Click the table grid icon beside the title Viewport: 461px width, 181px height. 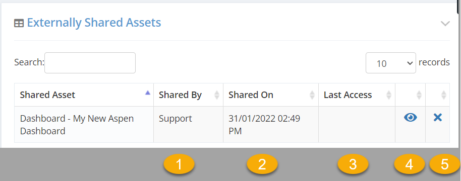19,24
